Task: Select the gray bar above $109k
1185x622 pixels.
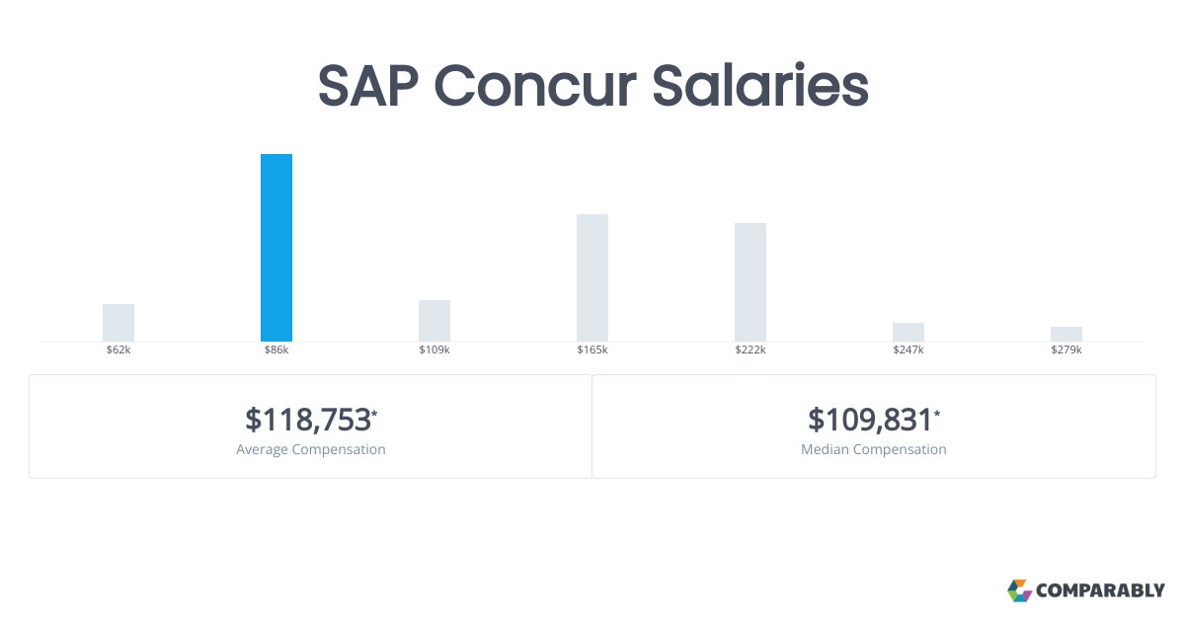Action: click(434, 321)
